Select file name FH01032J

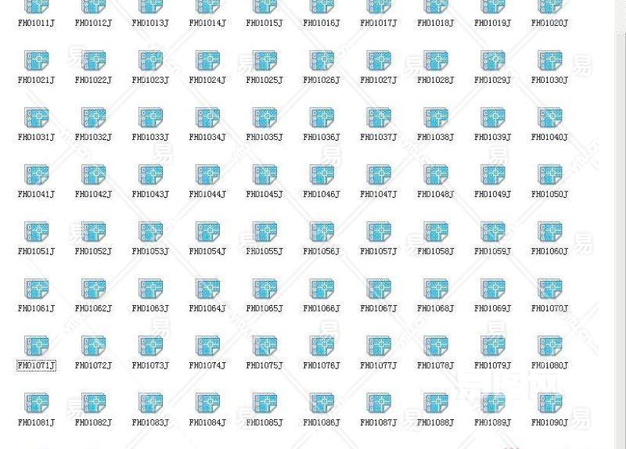pos(93,138)
